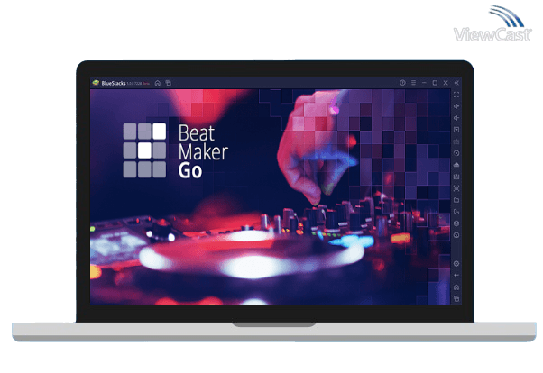The width and height of the screenshot is (543, 373).
Task: Open the media folder icon in side toolbar
Action: click(x=456, y=200)
